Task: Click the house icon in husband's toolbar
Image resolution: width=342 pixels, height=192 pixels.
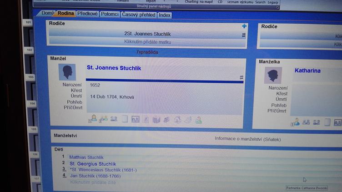Action: pyautogui.click(x=177, y=120)
